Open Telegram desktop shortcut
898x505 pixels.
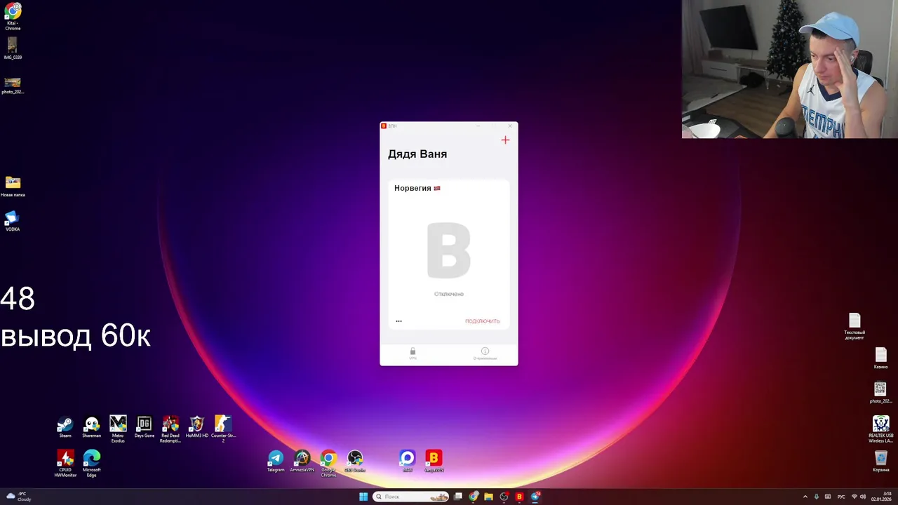pyautogui.click(x=276, y=462)
